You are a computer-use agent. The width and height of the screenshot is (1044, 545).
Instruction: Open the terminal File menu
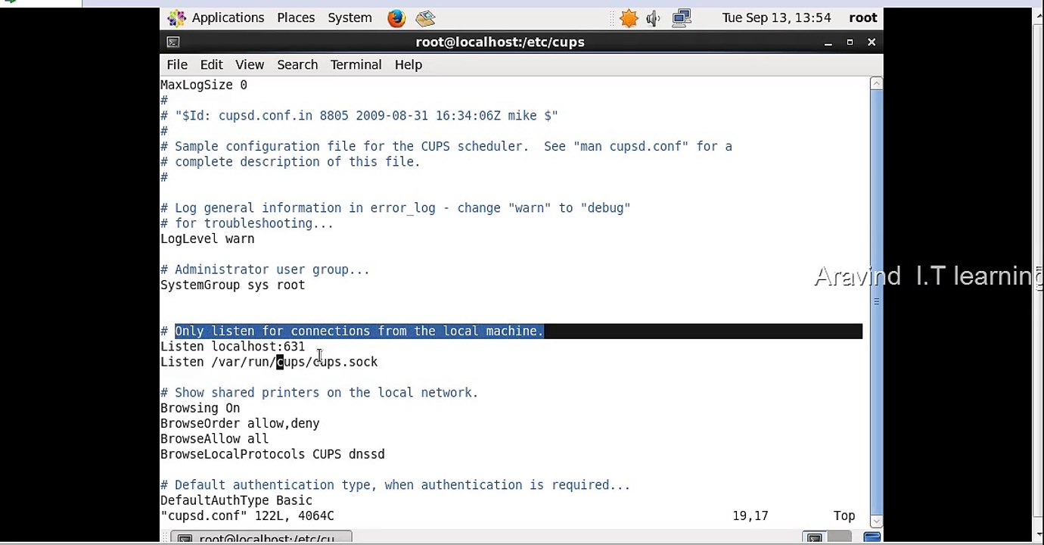click(x=177, y=65)
